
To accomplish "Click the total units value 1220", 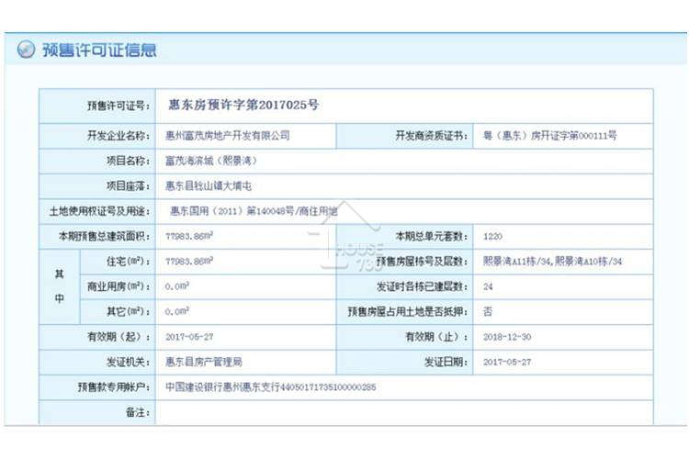I will coord(492,236).
